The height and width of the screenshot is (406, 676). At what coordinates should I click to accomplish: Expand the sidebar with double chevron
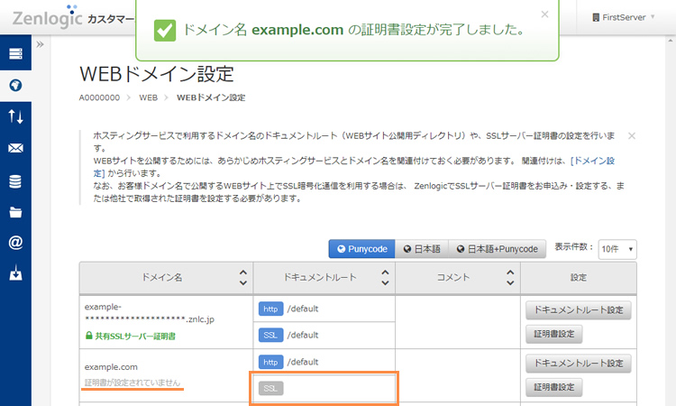tap(41, 44)
